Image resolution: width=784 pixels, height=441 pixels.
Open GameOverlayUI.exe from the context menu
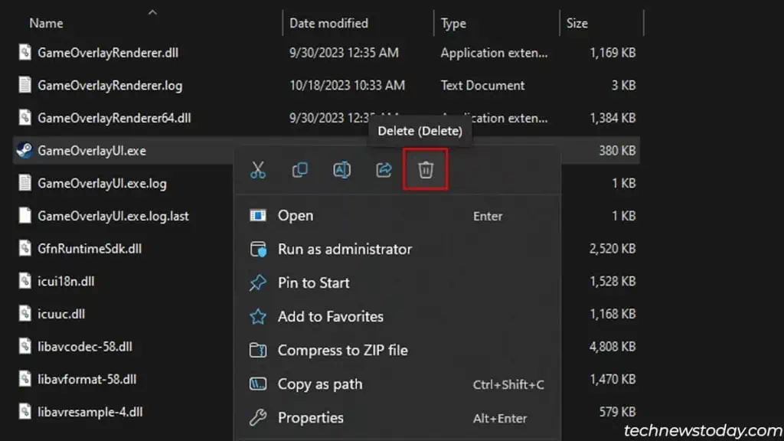[297, 215]
